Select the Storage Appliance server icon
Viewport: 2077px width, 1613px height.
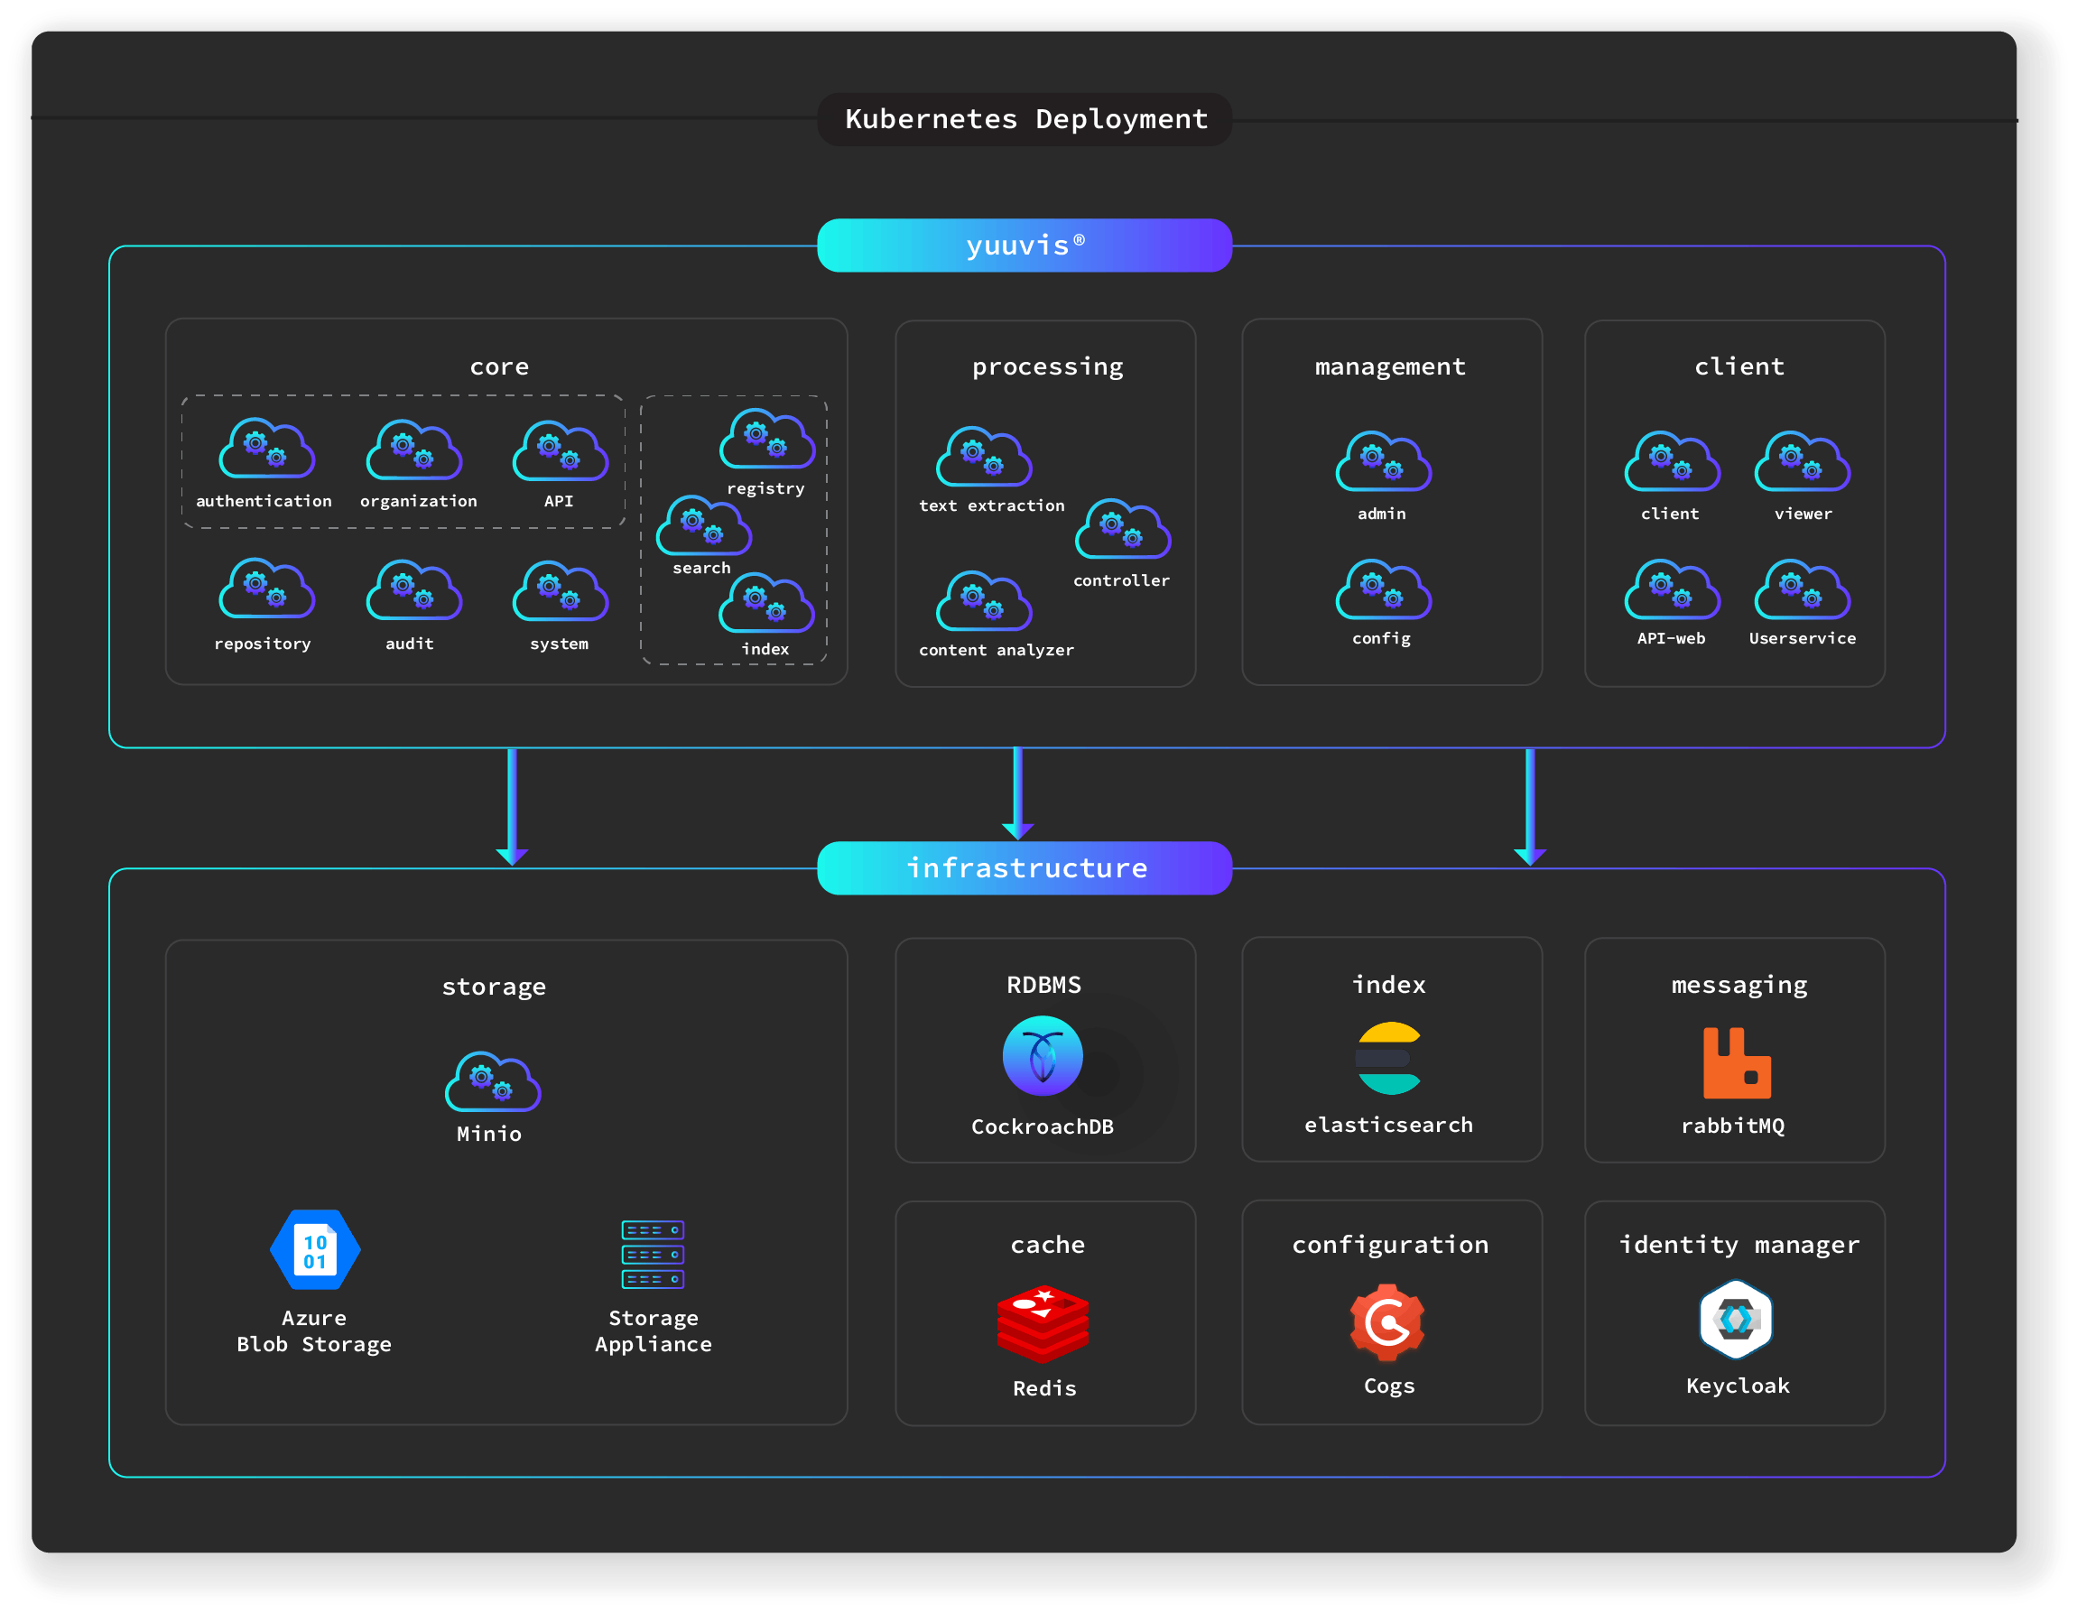click(653, 1254)
